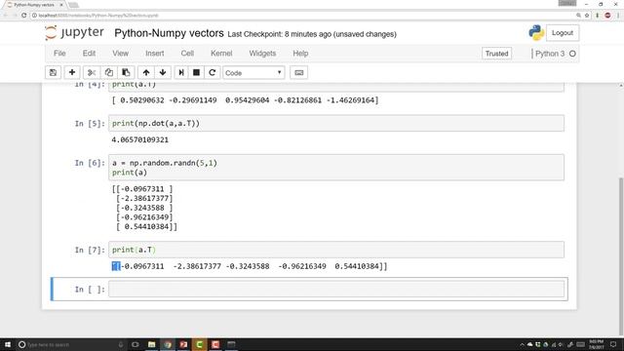The image size is (624, 351).
Task: Click the Last Checkpoint status text
Action: 312,34
